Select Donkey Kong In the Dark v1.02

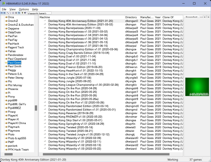pos(76,74)
